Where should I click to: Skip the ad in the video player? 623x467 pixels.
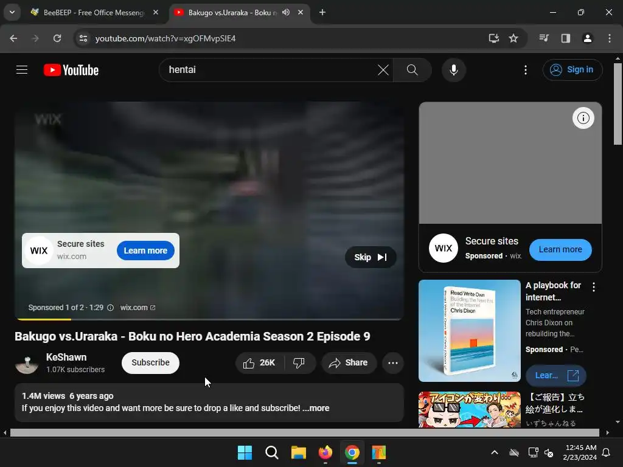click(371, 257)
